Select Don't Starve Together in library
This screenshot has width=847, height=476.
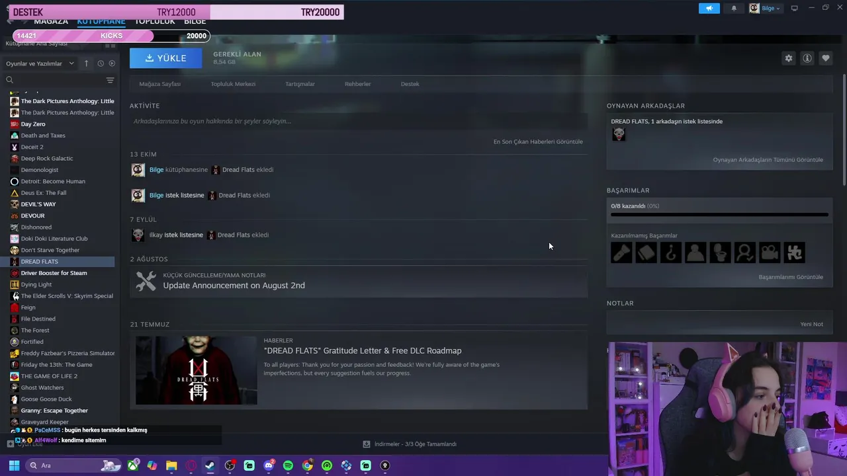point(50,251)
